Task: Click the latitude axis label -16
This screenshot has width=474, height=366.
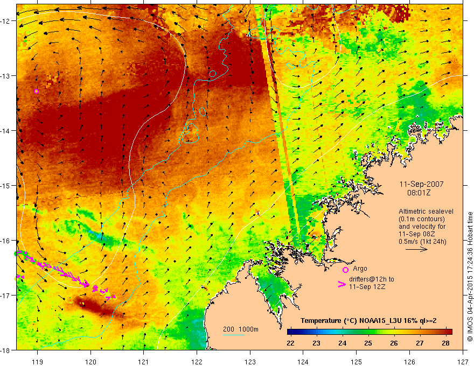Action: [5, 241]
